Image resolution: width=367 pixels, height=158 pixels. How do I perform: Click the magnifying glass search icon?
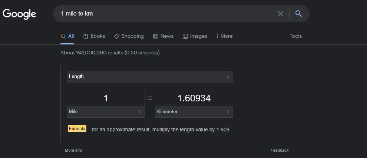click(x=298, y=14)
